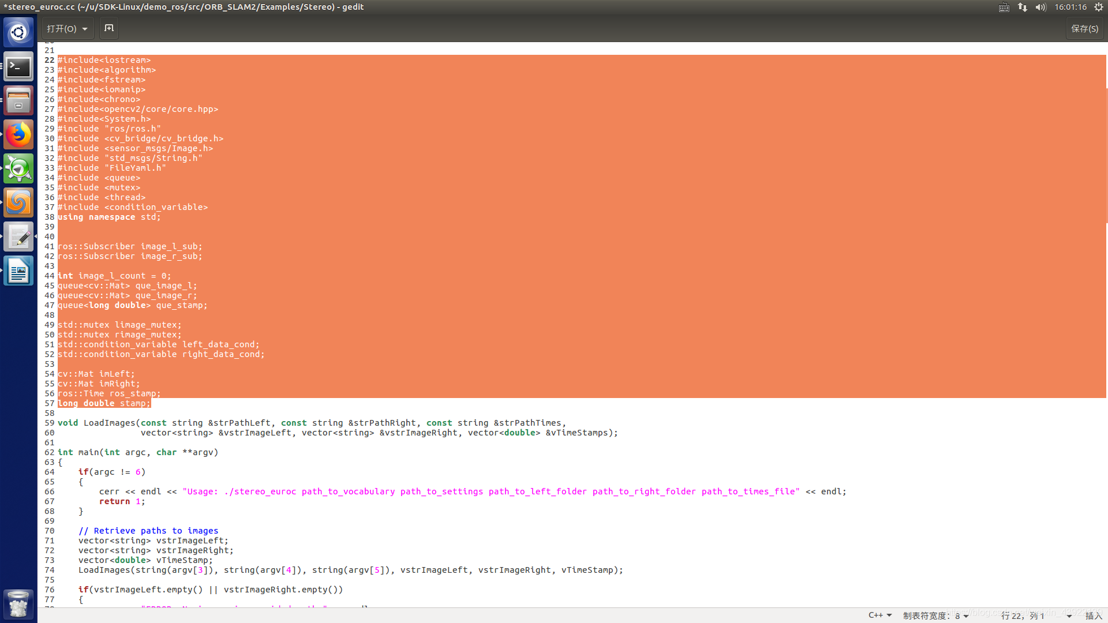The height and width of the screenshot is (623, 1108).
Task: Click the opencv2/core/core.hpp include line
Action: (138, 109)
